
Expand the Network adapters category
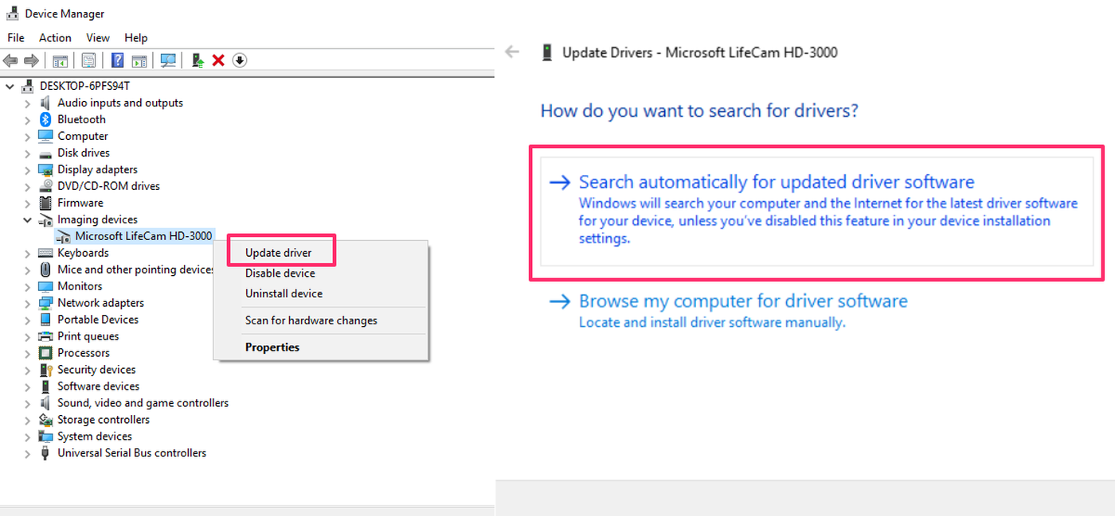tap(26, 302)
